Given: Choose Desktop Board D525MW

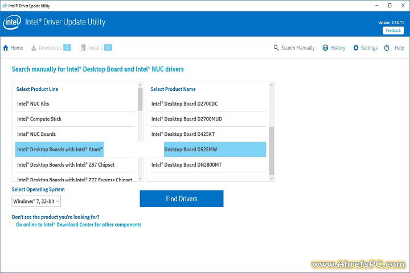Looking at the screenshot, I should pyautogui.click(x=215, y=150).
